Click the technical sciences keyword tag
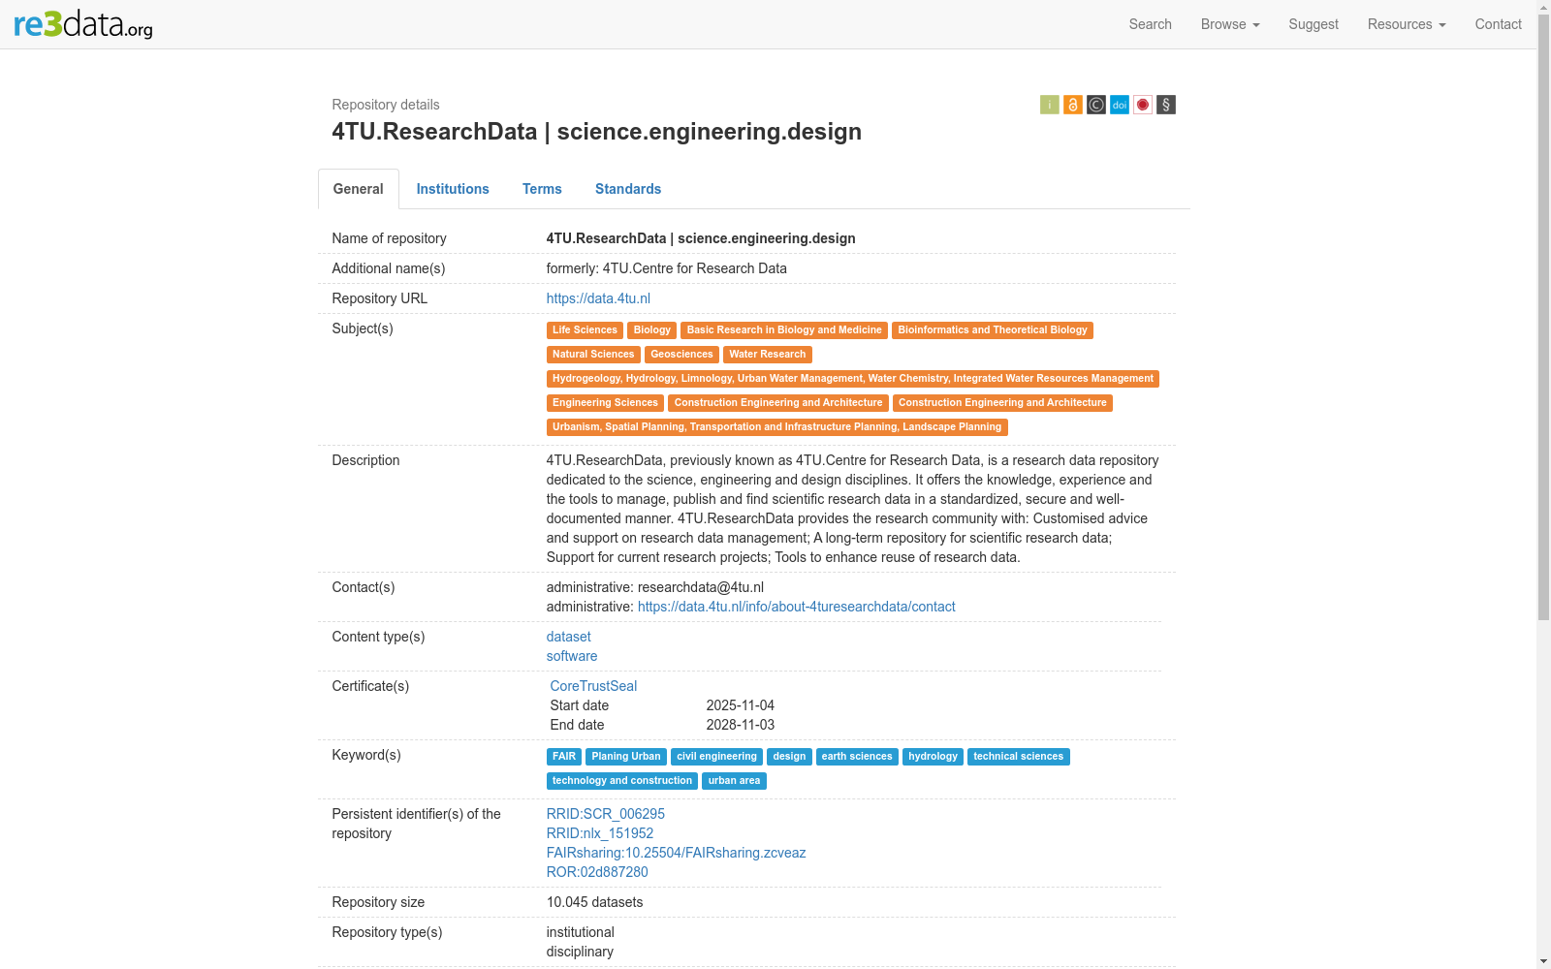 1019,757
